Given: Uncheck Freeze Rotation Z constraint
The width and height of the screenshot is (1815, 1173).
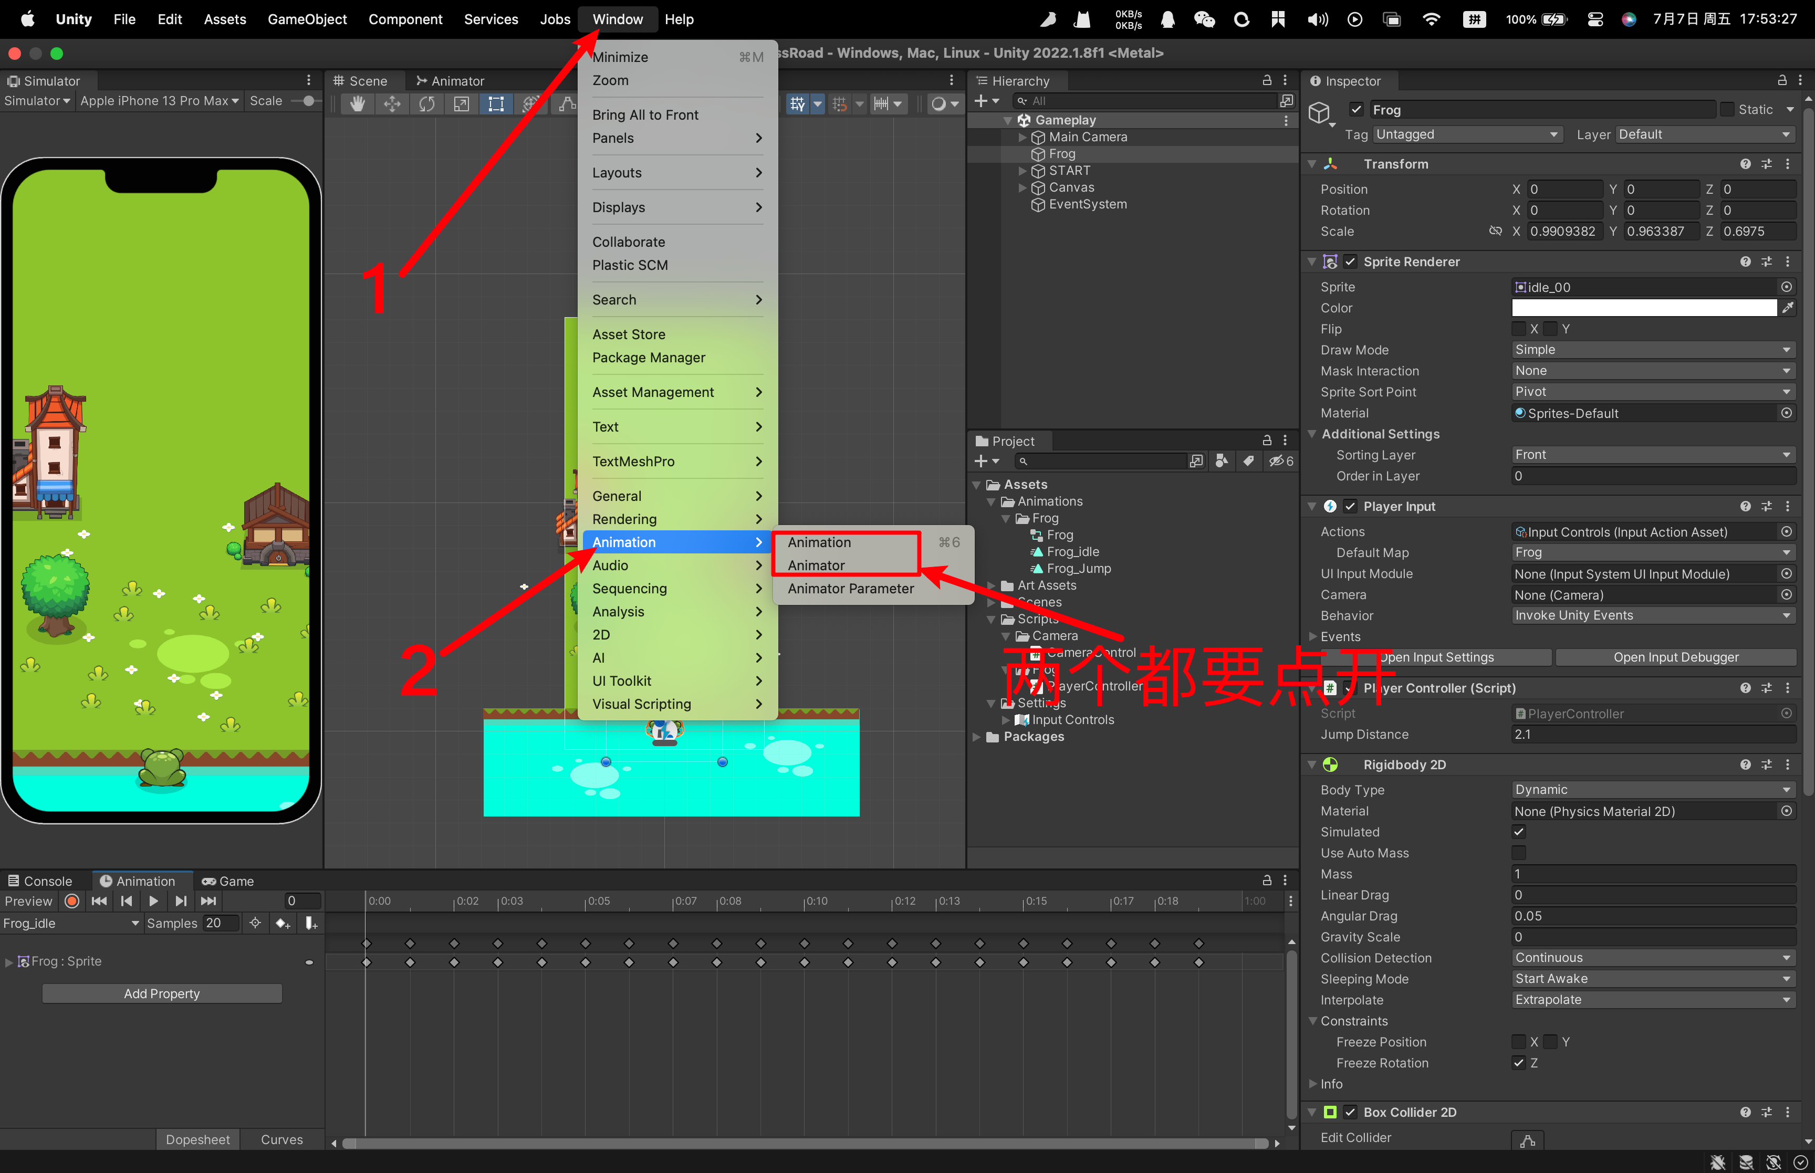Looking at the screenshot, I should coord(1519,1063).
